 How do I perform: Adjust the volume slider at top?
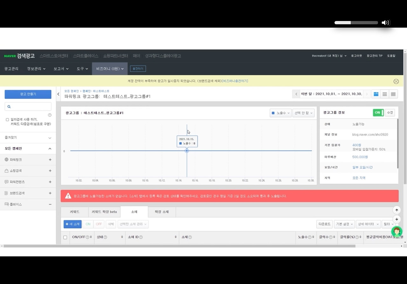pos(356,23)
